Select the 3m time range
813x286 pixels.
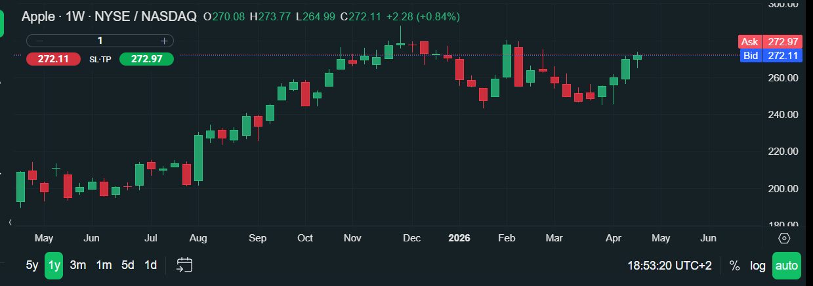[x=78, y=265]
